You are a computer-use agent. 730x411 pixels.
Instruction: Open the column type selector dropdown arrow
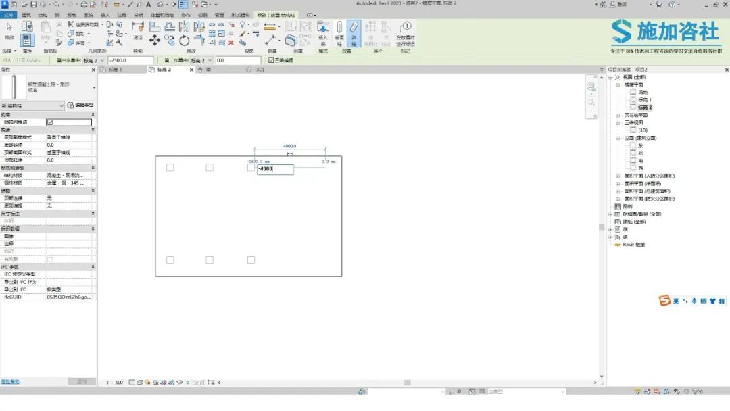tap(94, 87)
